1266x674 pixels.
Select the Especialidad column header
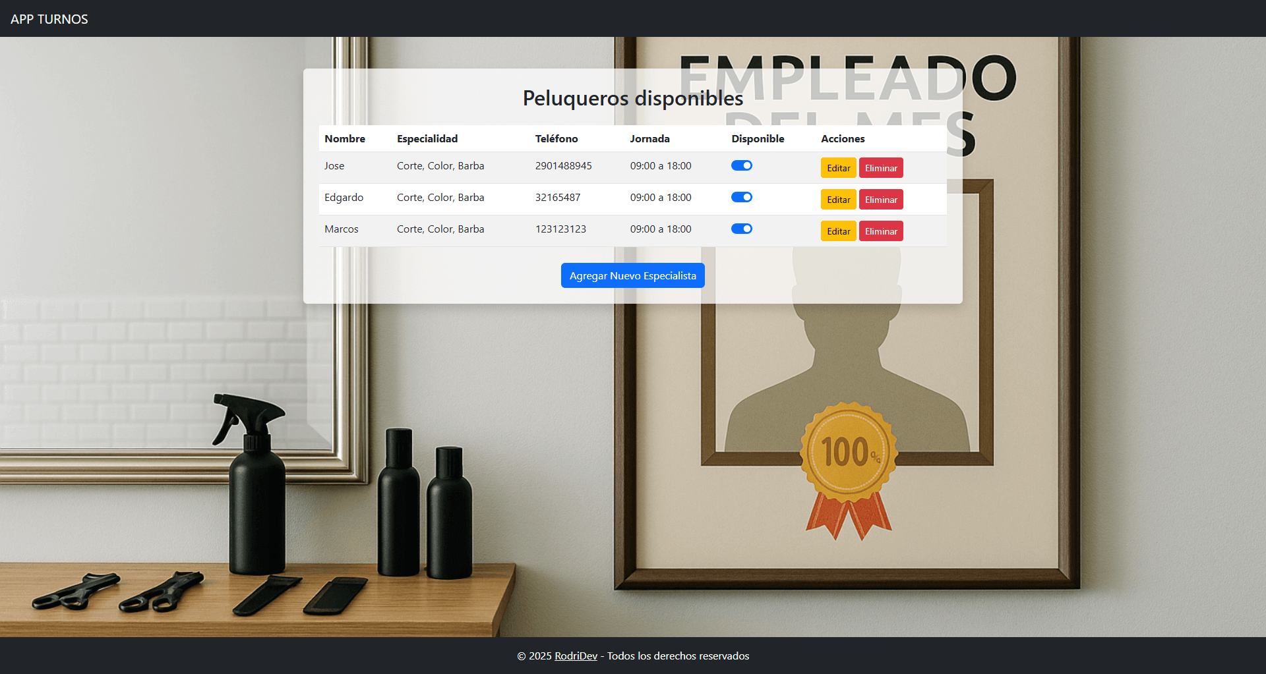pos(427,138)
